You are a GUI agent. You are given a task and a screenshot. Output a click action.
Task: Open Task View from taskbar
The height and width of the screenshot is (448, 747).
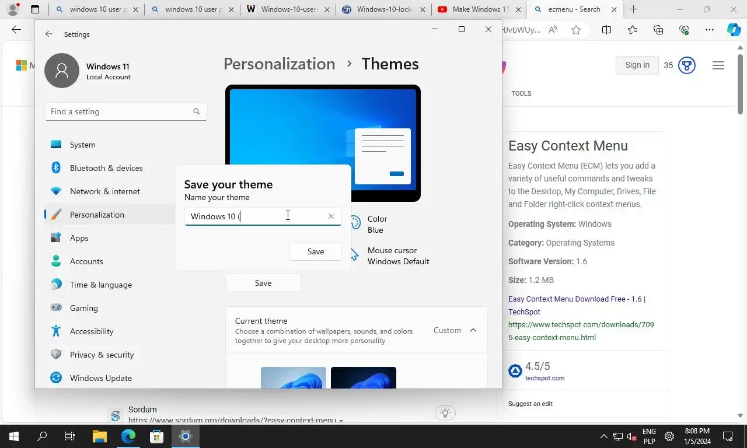click(70, 436)
